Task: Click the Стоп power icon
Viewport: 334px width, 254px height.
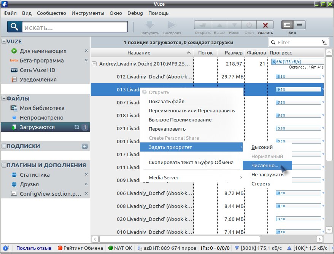Action: 249,26
